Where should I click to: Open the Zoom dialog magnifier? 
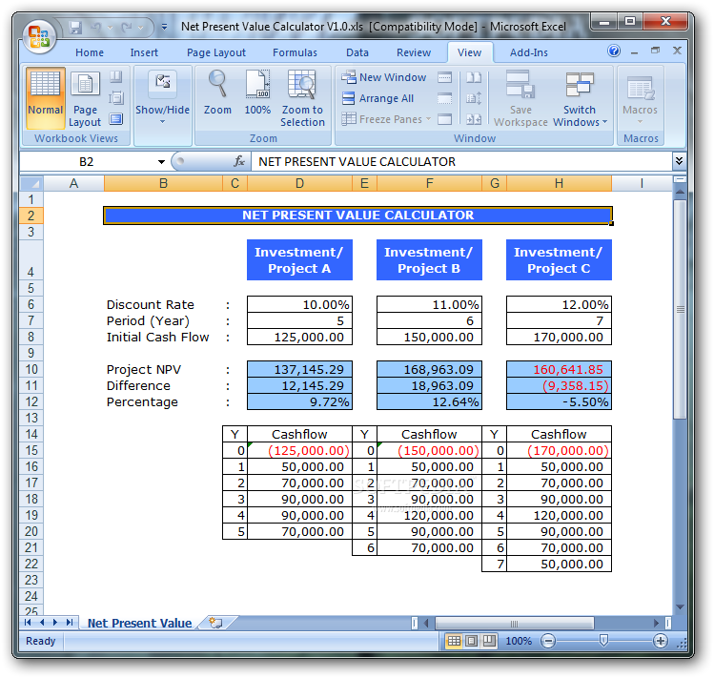tap(217, 92)
